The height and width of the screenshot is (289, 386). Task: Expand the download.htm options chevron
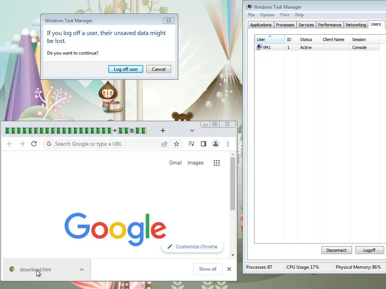pos(82,269)
